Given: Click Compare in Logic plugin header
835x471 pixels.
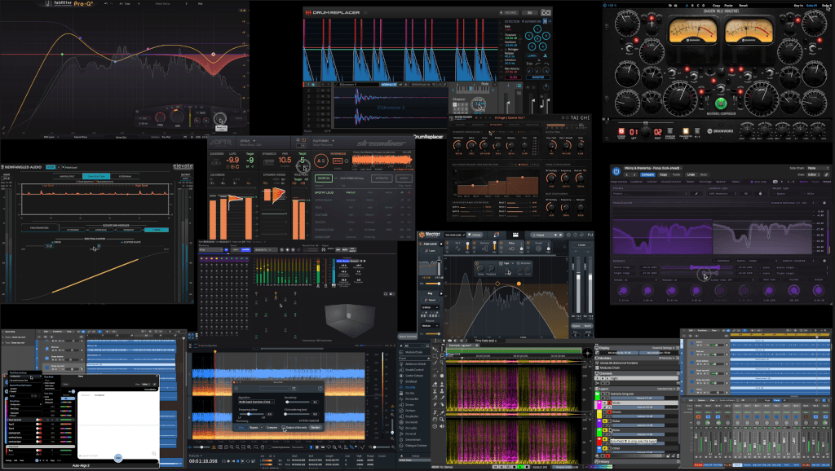Looking at the screenshot, I should pyautogui.click(x=647, y=174).
